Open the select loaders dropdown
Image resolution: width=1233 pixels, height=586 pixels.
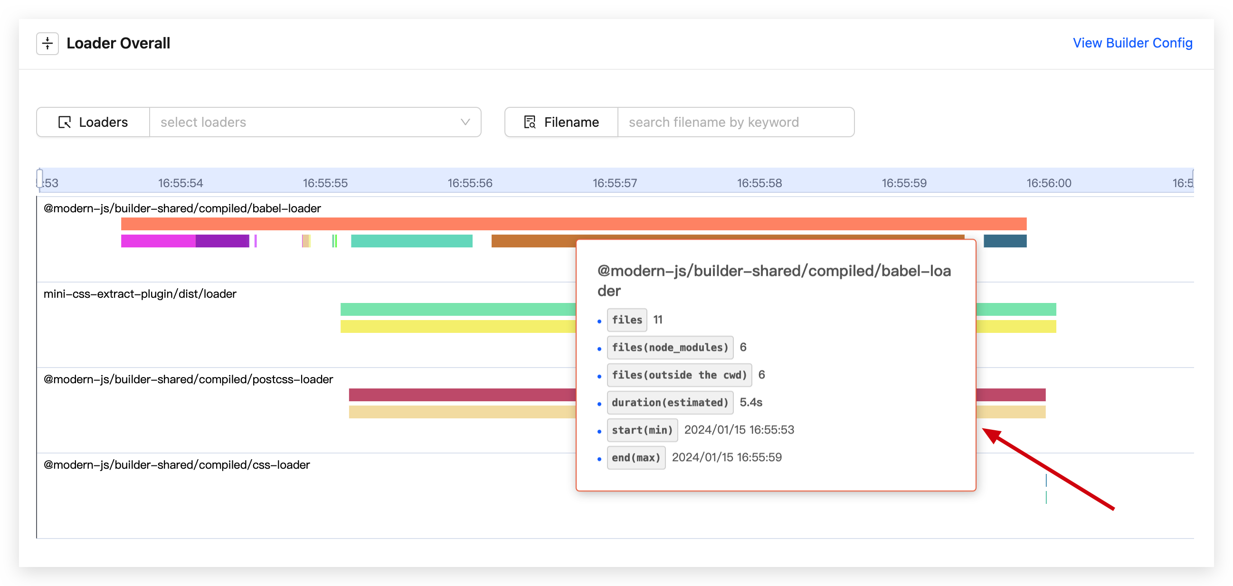(315, 122)
